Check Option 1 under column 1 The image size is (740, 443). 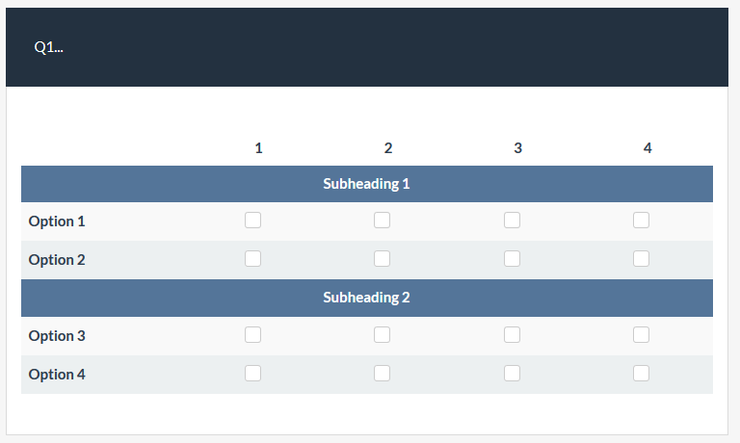(252, 221)
